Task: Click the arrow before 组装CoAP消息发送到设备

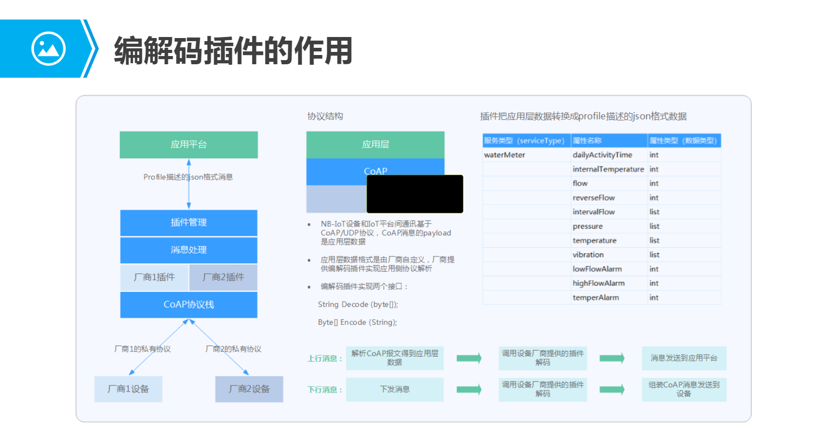Action: [612, 390]
